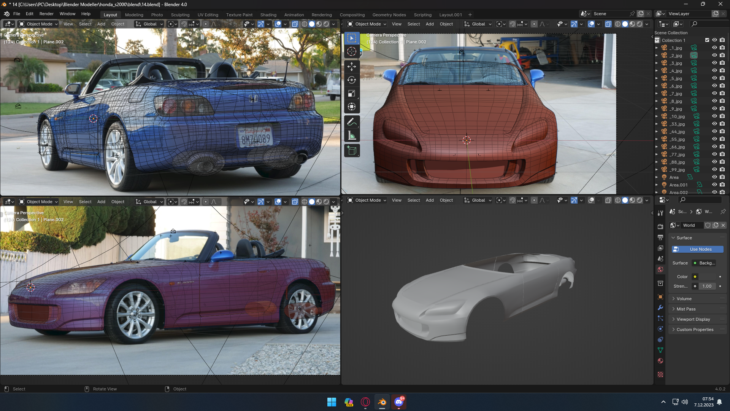Pick the Measure ruler tool
This screenshot has height=411, width=730.
352,136
